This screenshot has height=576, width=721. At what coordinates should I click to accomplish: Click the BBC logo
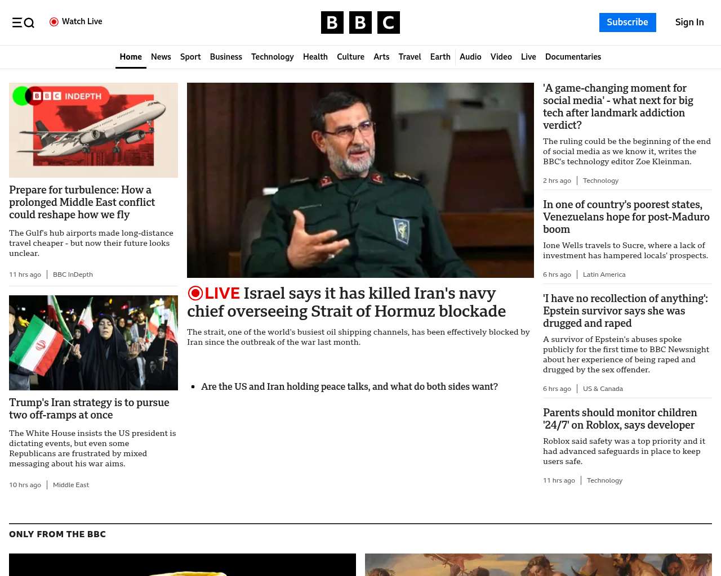coord(360,22)
